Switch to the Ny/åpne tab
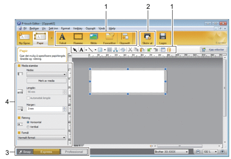This screenshot has height=159, width=231. pyautogui.click(x=24, y=38)
